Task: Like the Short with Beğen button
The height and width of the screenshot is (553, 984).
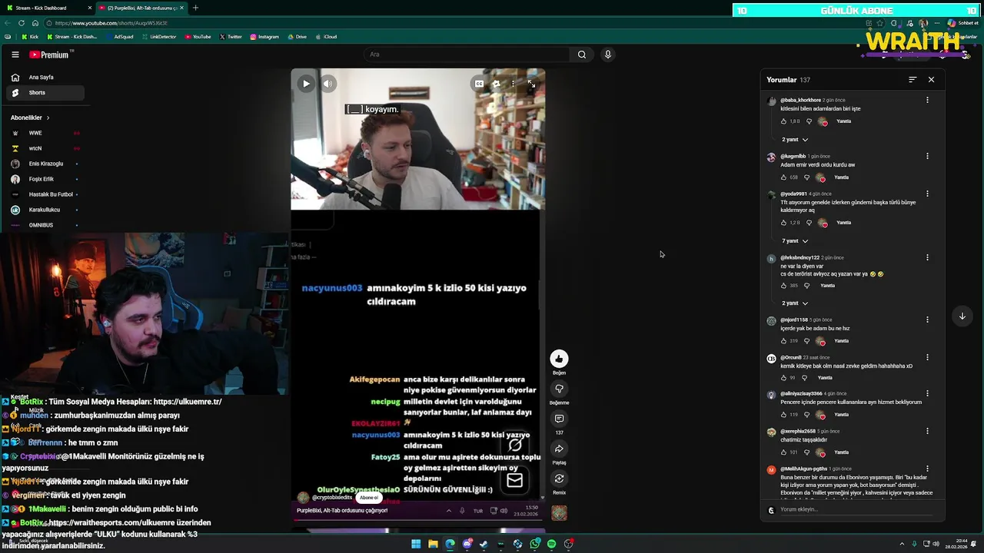Action: pos(559,359)
